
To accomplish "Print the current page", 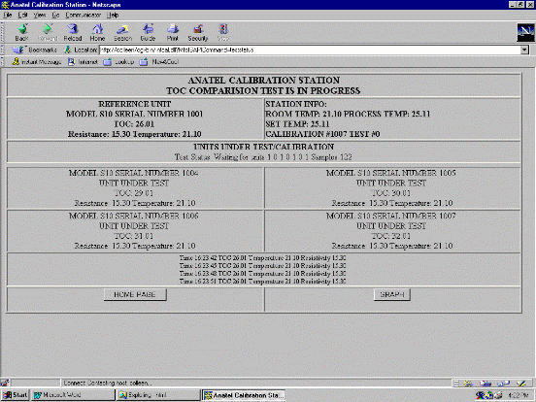I will 173,32.
